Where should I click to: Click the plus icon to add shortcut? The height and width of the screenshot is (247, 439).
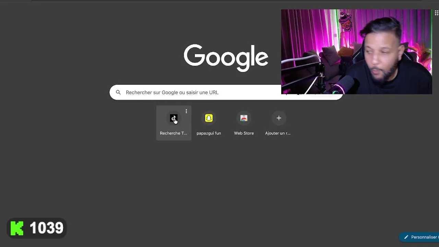pos(279,118)
